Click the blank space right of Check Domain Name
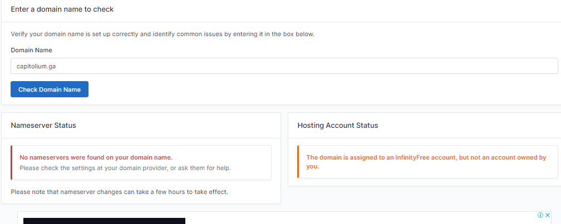The width and height of the screenshot is (561, 224). [278, 89]
